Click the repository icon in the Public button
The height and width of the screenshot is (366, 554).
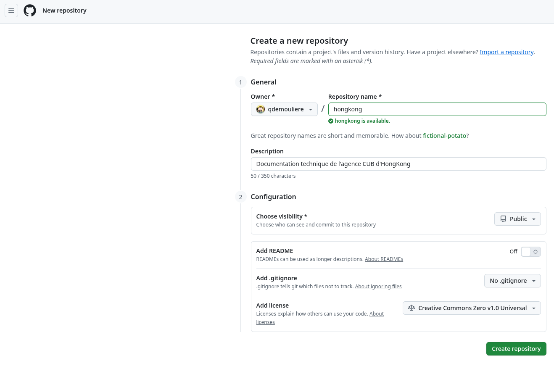[x=503, y=219]
